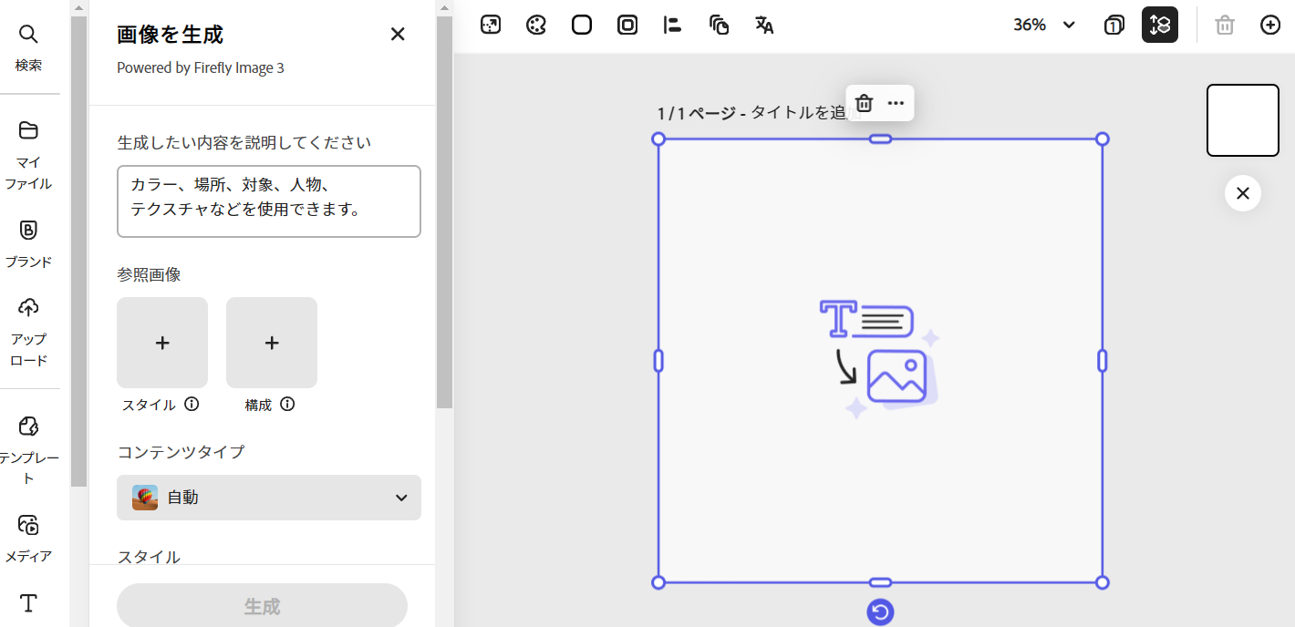The image size is (1295, 627).
Task: Click the resize icon in the top toolbar
Action: [x=491, y=25]
